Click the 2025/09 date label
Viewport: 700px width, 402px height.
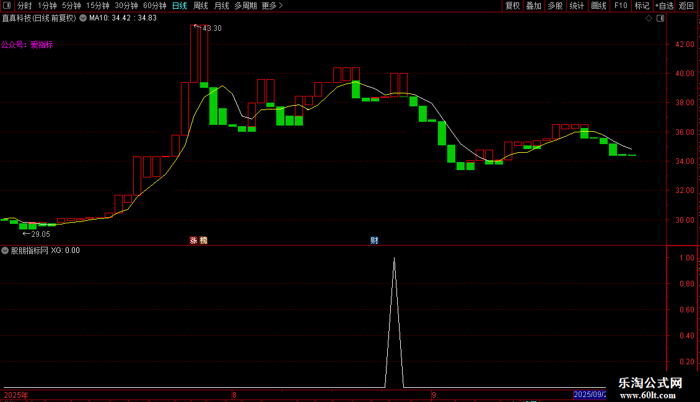click(x=590, y=395)
